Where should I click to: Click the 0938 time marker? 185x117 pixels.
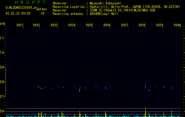[x=142, y=25]
